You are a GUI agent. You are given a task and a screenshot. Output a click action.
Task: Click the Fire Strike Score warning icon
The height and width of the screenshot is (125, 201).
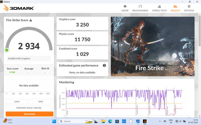(x=31, y=20)
